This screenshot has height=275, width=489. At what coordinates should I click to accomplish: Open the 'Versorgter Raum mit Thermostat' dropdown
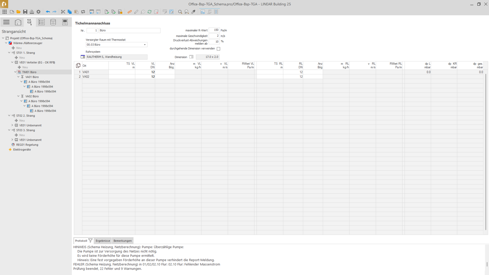coord(145,45)
